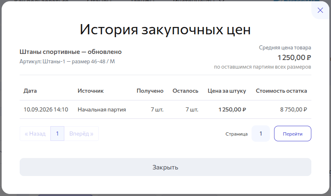
Task: Go to next page with Вперёд »
Action: coord(81,134)
